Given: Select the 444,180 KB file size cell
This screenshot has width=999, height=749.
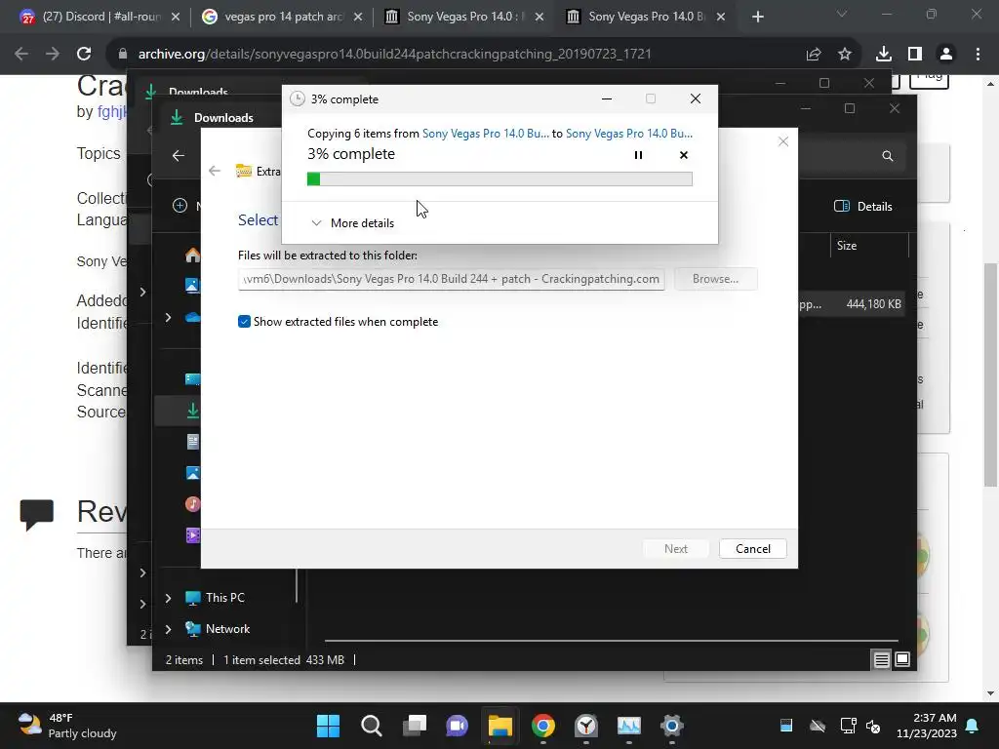Looking at the screenshot, I should coord(873,304).
